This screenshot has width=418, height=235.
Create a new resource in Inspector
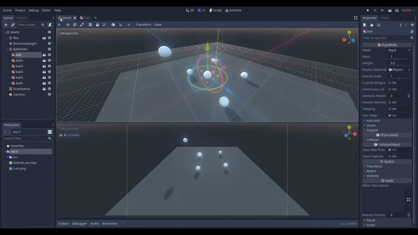364,25
